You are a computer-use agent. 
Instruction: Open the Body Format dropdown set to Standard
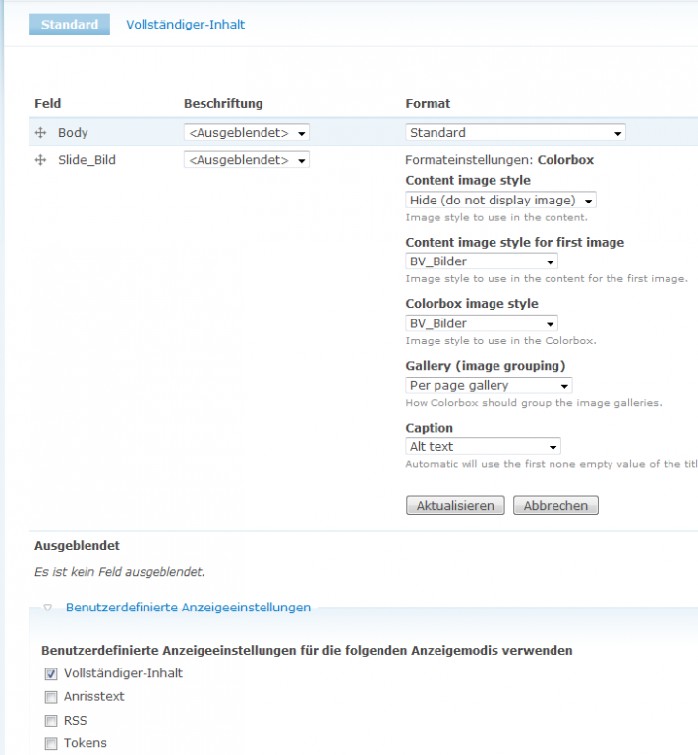click(x=515, y=133)
